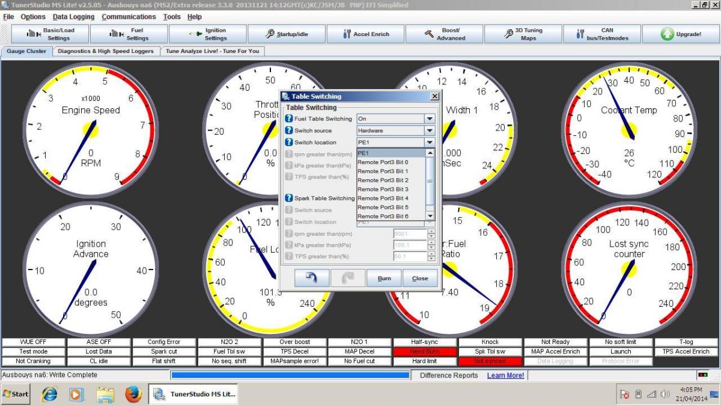Click Learn More! link
This screenshot has width=721, height=406.
[x=505, y=375]
